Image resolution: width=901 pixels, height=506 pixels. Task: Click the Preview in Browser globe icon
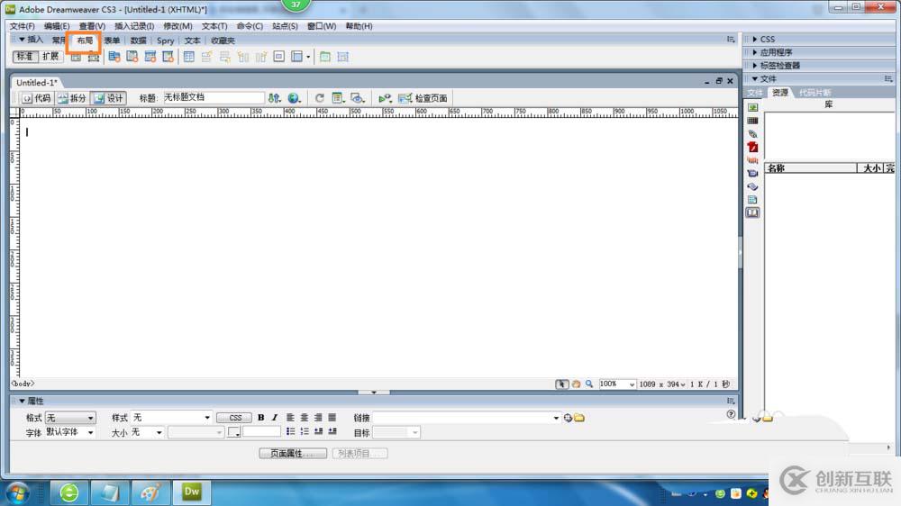point(294,98)
